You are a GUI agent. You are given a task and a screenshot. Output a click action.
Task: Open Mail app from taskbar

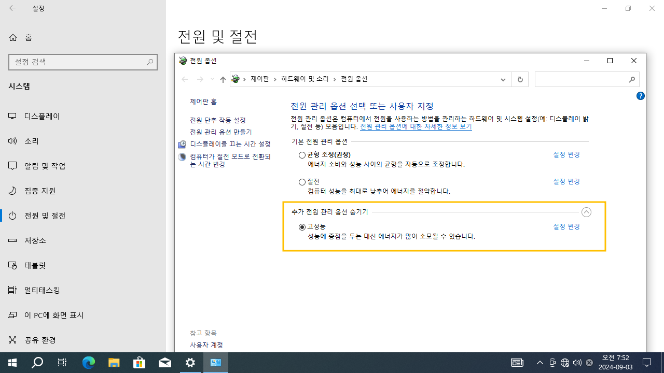pyautogui.click(x=165, y=363)
